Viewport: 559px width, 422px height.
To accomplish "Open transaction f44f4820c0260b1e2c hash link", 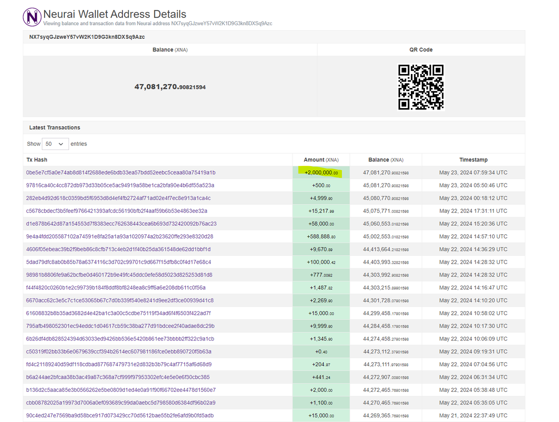I will coord(116,288).
